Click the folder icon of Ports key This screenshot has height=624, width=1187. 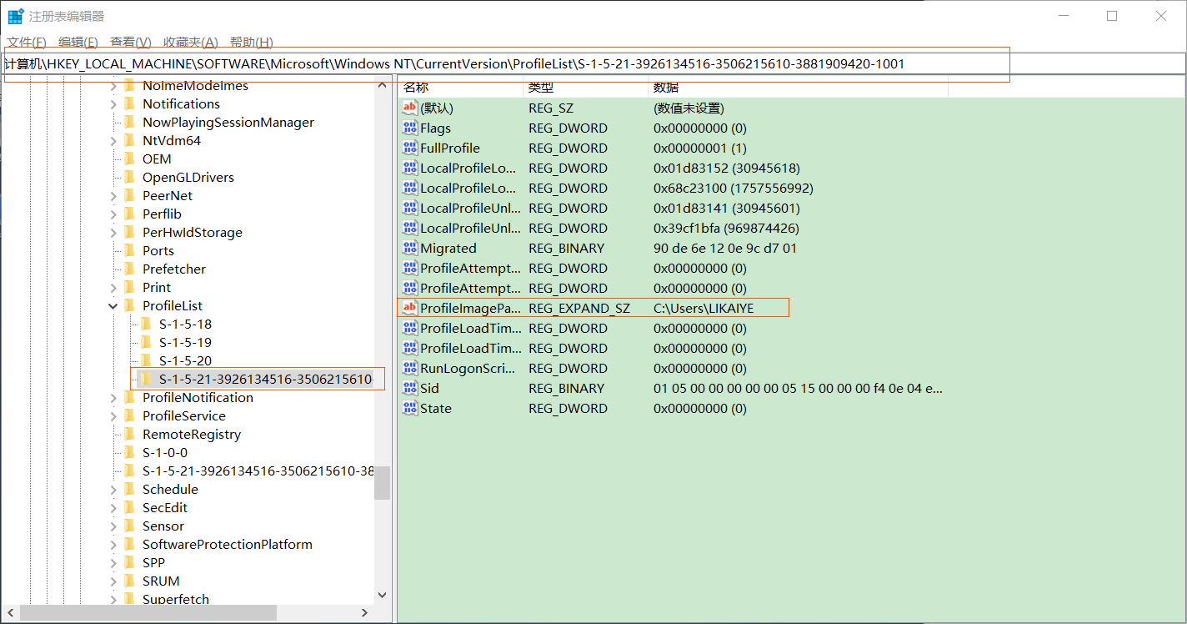pos(129,250)
